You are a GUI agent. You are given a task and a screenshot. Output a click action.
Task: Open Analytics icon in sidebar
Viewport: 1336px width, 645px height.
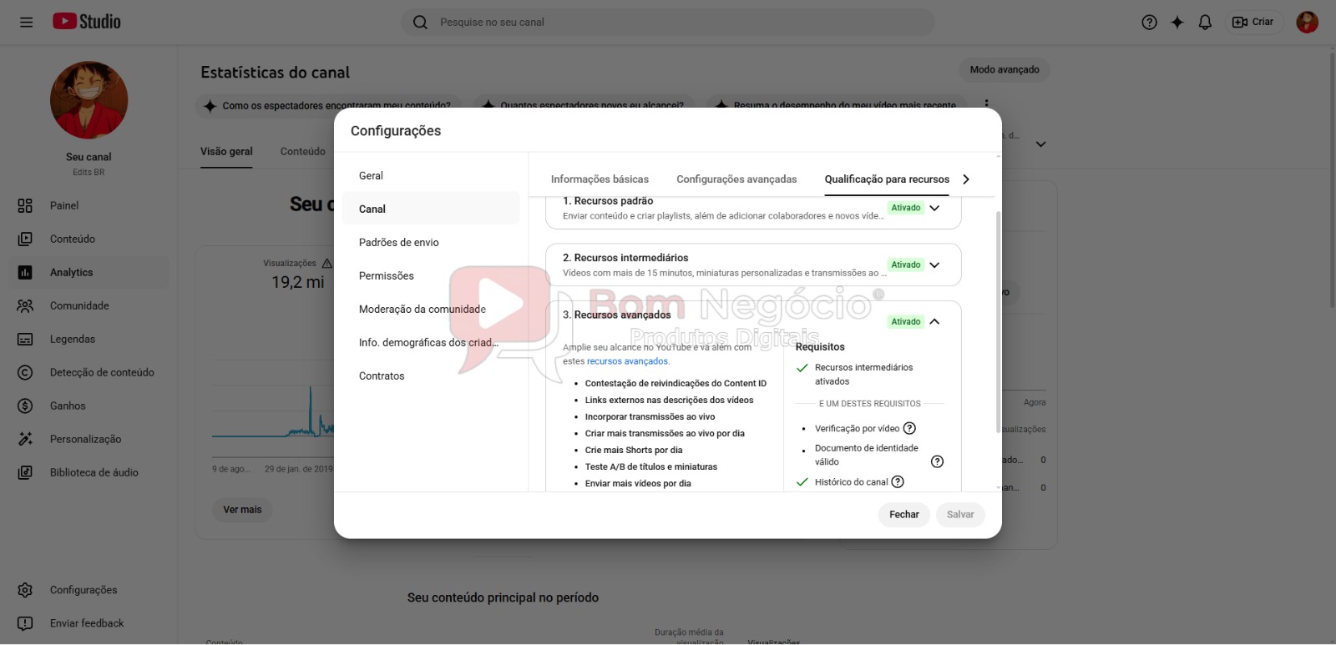point(25,272)
